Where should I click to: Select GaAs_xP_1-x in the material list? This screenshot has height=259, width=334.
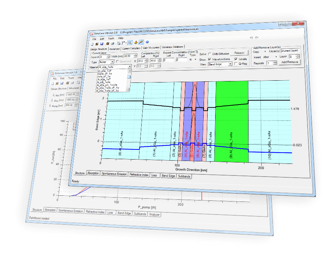click(105, 73)
